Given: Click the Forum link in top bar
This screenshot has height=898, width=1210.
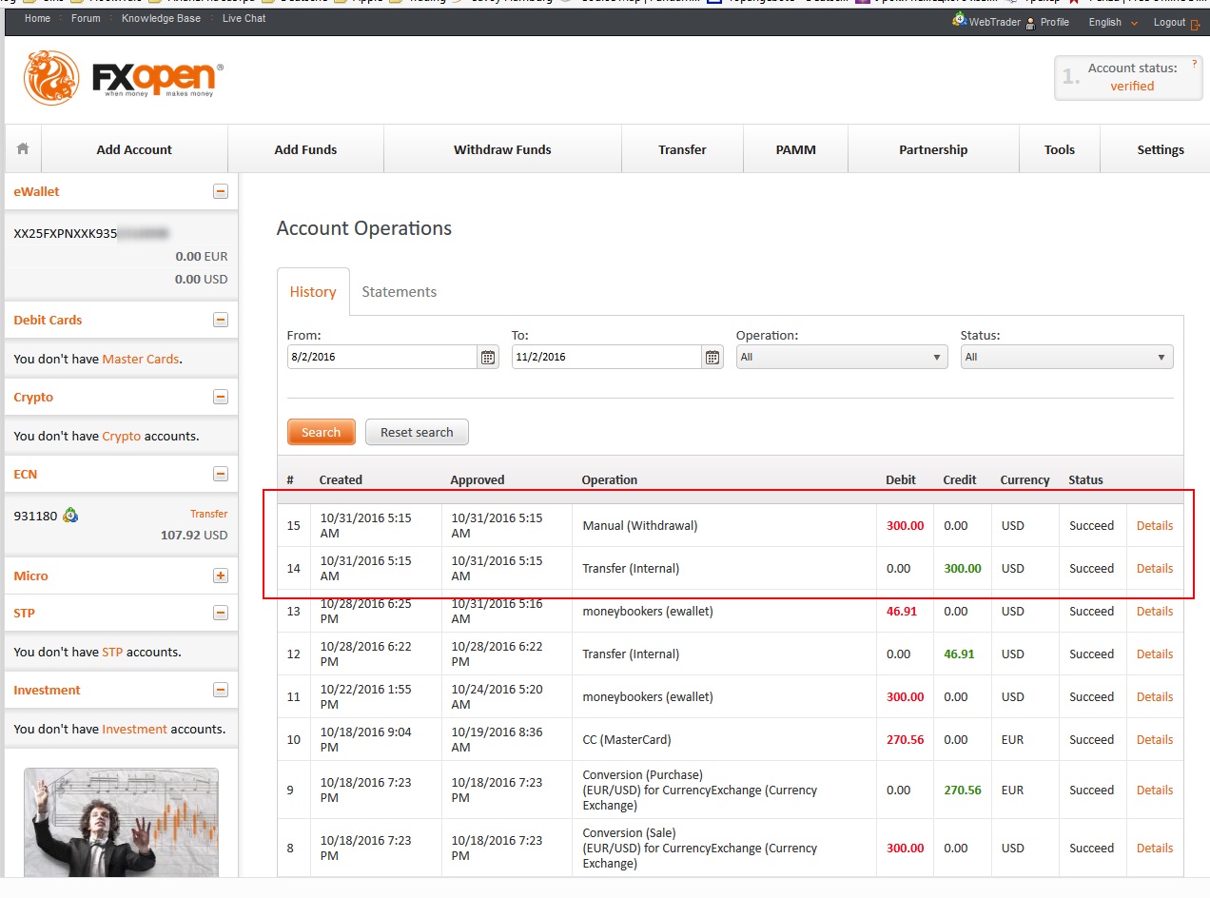Looking at the screenshot, I should tap(86, 18).
